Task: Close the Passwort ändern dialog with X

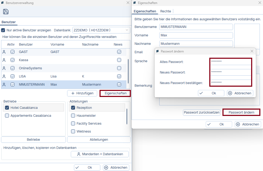Action: pos(252,51)
